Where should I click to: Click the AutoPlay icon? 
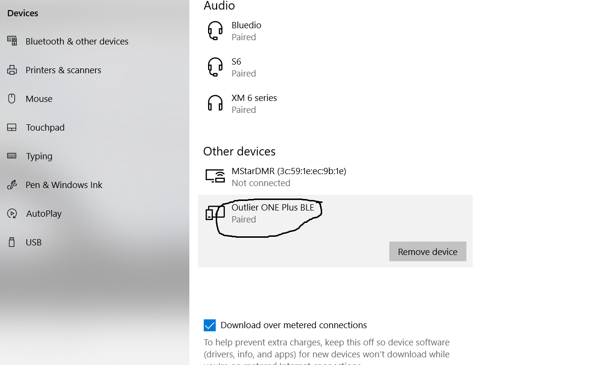pos(12,213)
